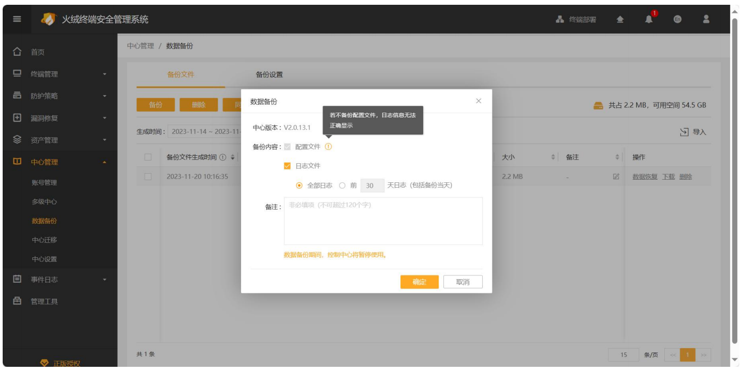The height and width of the screenshot is (370, 742).
Task: Click the 30 days number field
Action: [x=372, y=186]
